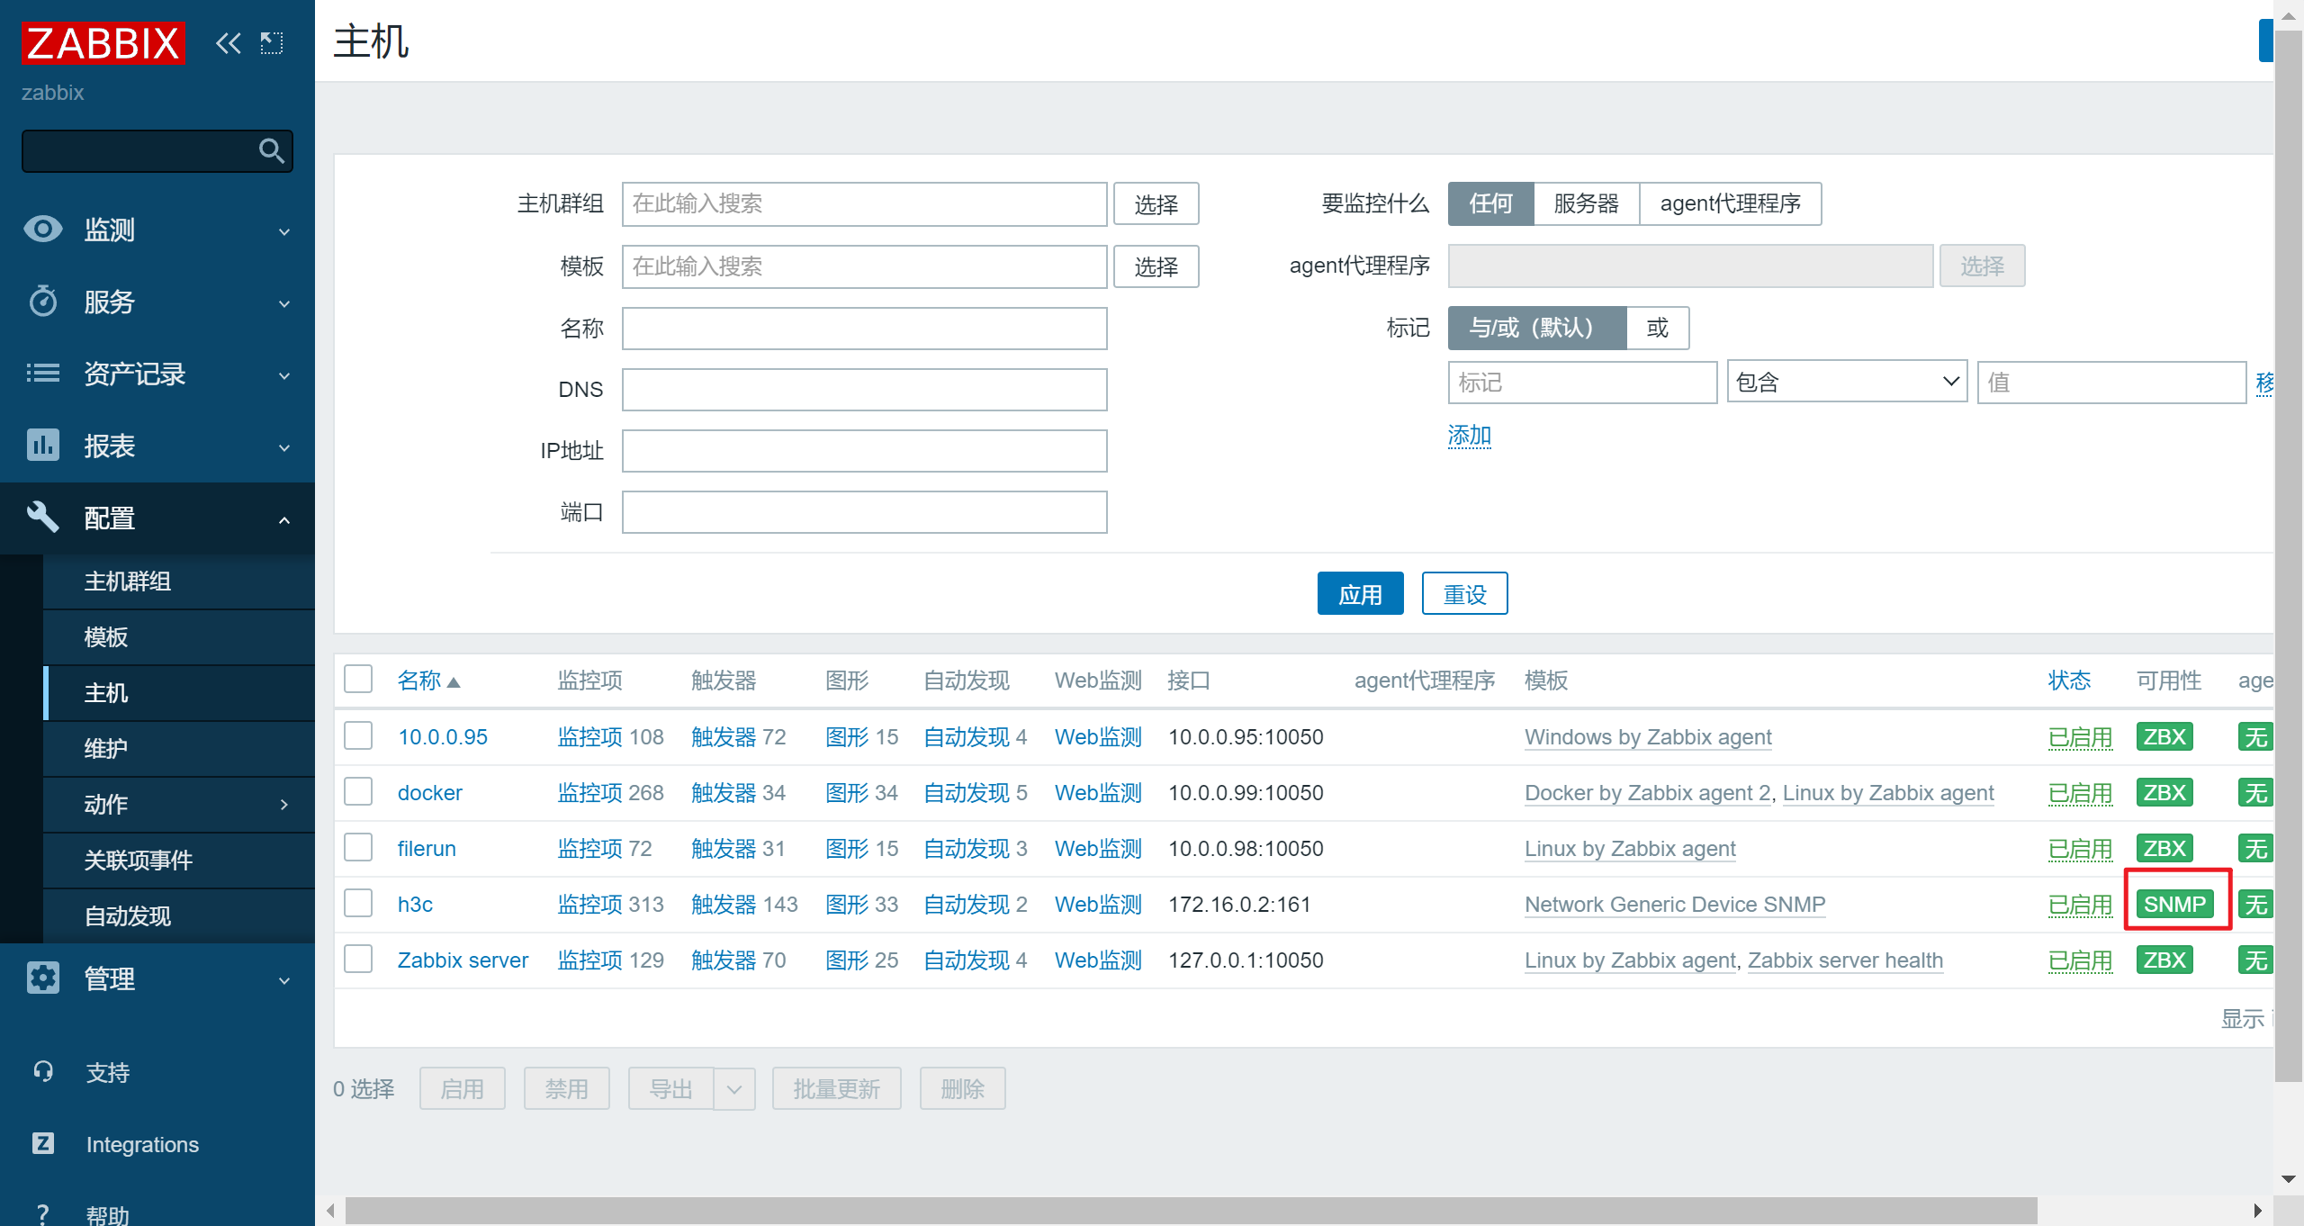Image resolution: width=2304 pixels, height=1226 pixels.
Task: Collapse the sidebar with double-arrow icon
Action: coord(229,42)
